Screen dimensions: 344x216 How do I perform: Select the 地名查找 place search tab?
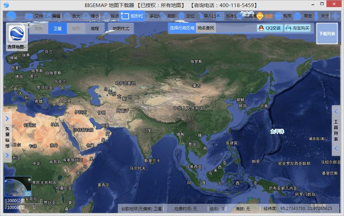pyautogui.click(x=206, y=28)
